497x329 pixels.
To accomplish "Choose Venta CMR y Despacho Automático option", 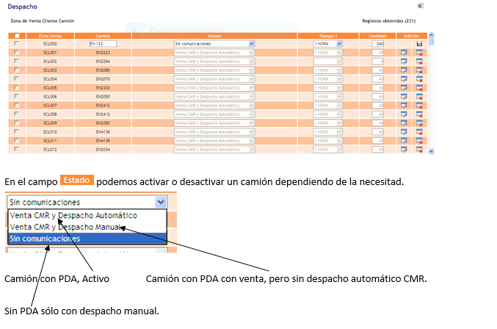I will pos(87,215).
